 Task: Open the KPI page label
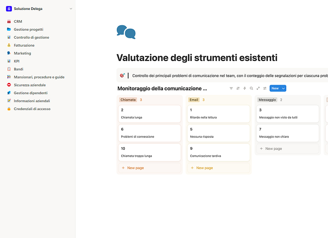click(x=17, y=61)
